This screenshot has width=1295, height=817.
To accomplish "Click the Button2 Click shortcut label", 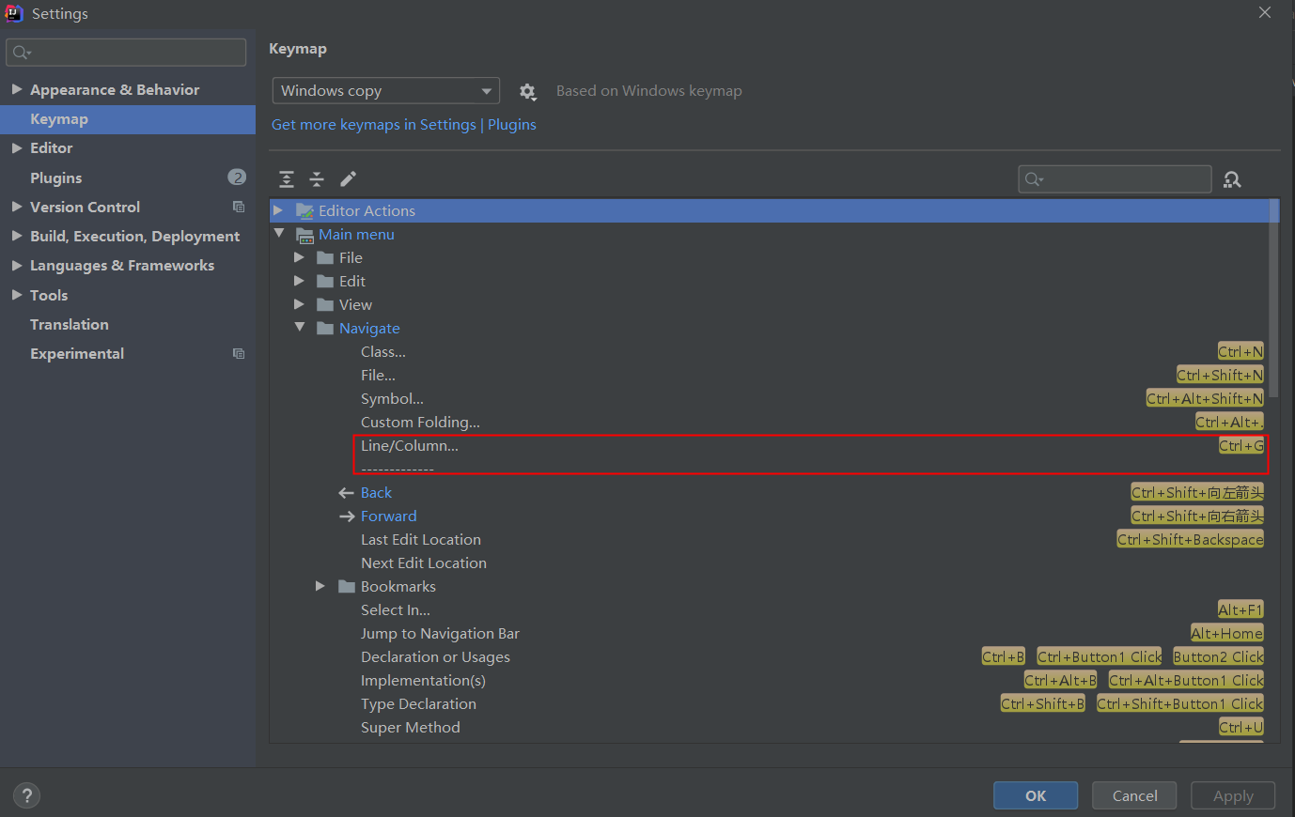I will [1218, 656].
